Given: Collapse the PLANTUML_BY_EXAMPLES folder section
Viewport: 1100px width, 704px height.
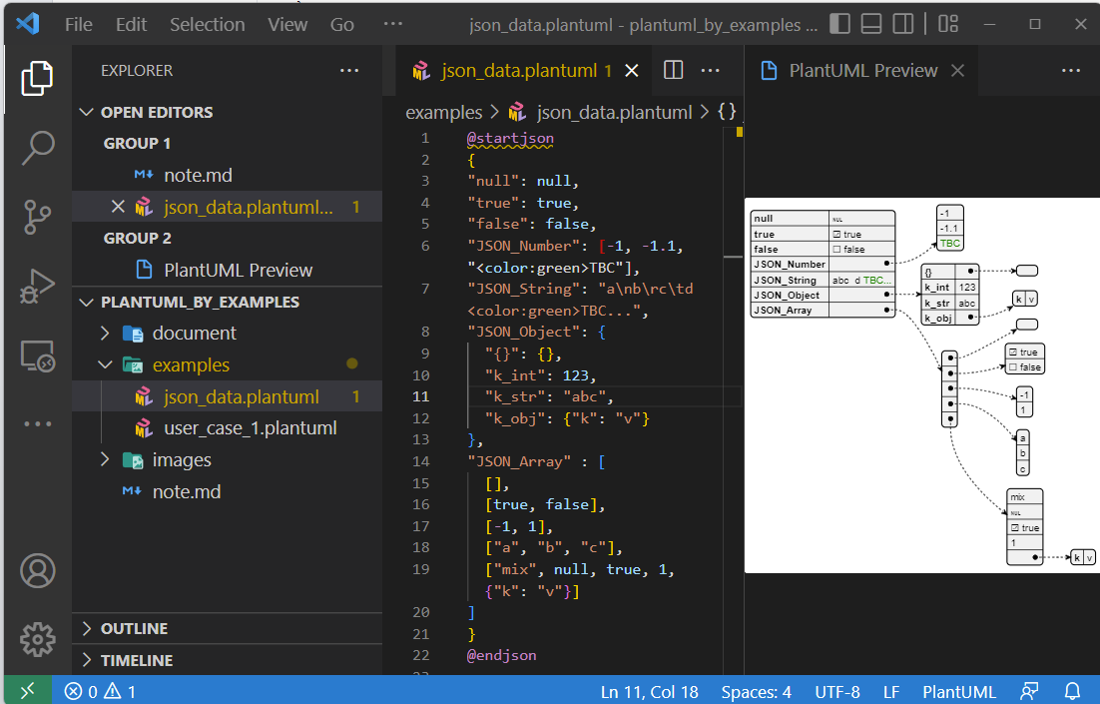Looking at the screenshot, I should [x=227, y=303].
